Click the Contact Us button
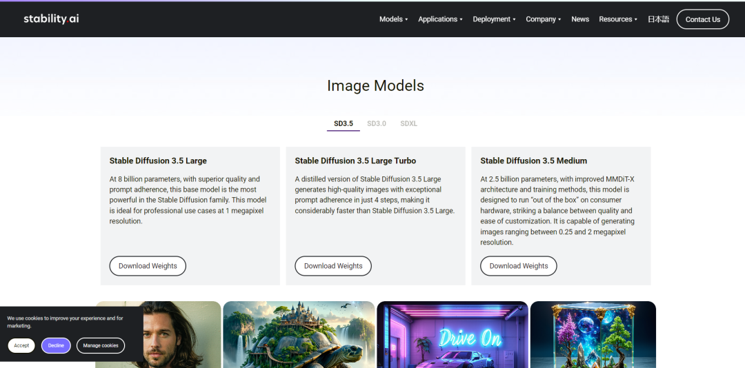 coord(703,19)
